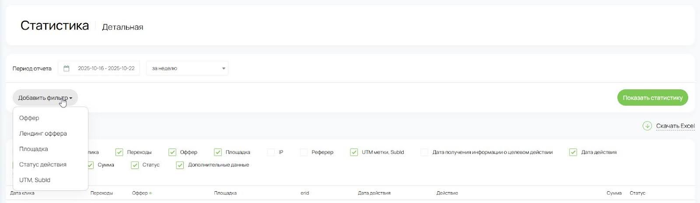Choose 'Лендинг оффера' filter option
This screenshot has width=700, height=203.
(43, 134)
